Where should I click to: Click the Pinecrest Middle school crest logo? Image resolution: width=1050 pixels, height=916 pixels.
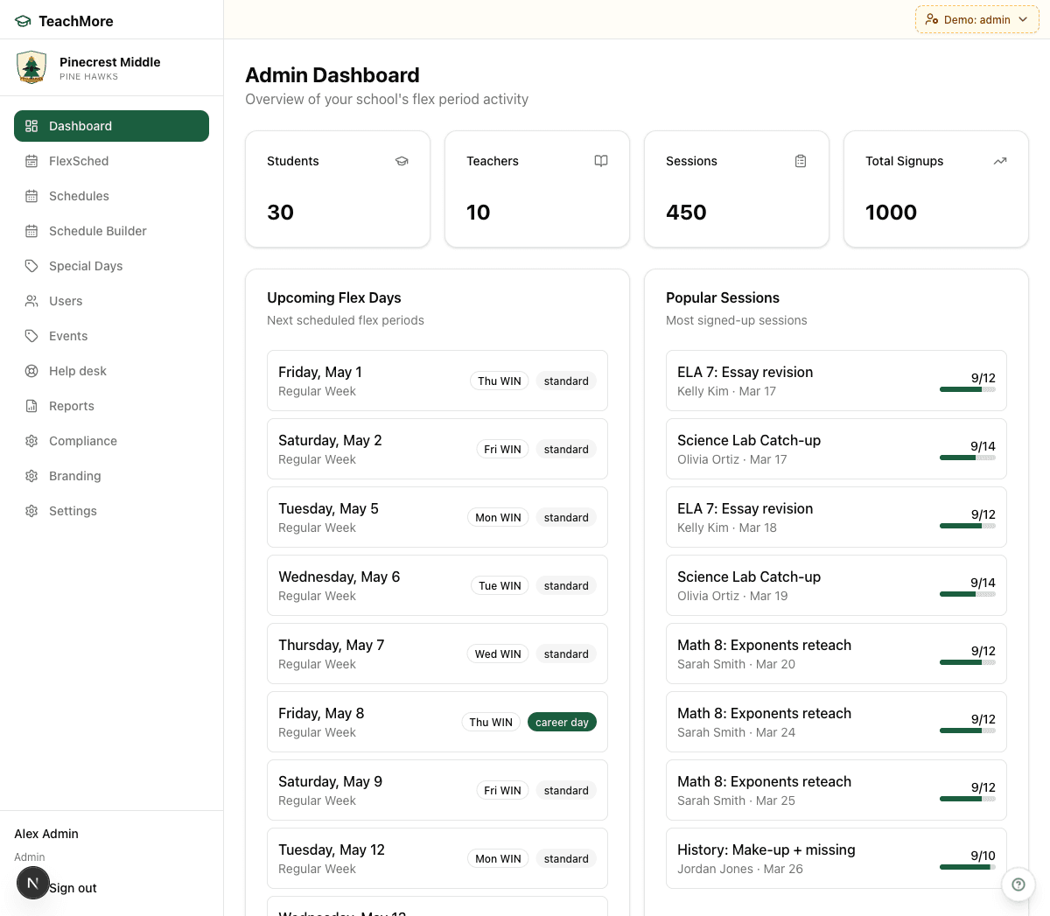pos(31,67)
